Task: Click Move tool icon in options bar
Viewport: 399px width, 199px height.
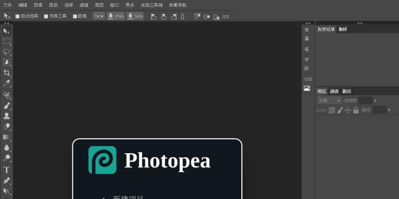Action: (7, 16)
